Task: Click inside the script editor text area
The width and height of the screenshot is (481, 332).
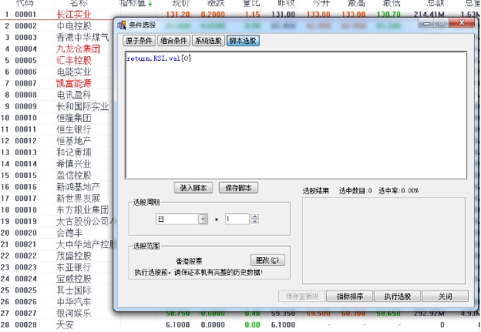Action: click(x=297, y=116)
